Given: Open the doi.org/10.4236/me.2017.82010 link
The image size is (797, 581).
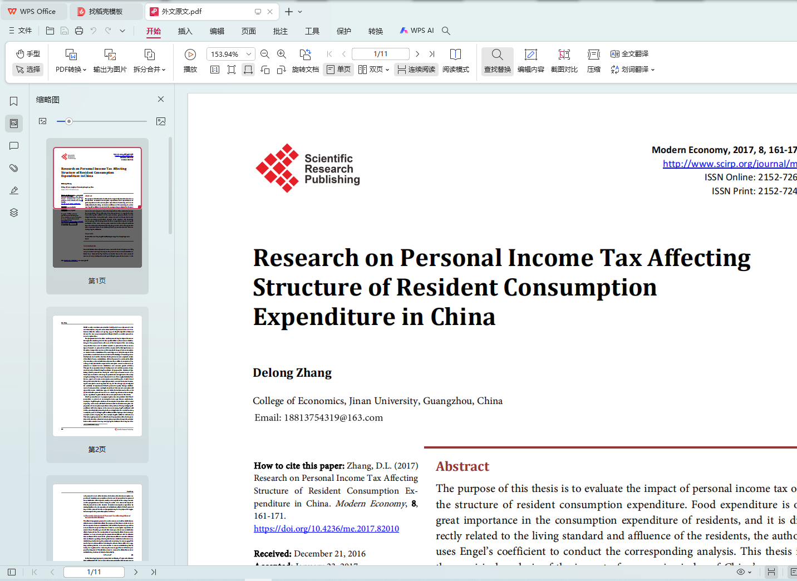Looking at the screenshot, I should coord(326,529).
